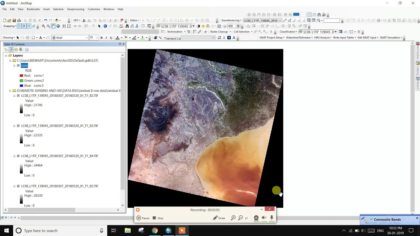420x236 pixels.
Task: Click the Zoom Out magnifier tool
Action: click(48, 26)
